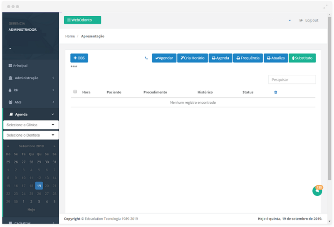
Task: Open the Selecione o Dentista dropdown
Action: click(31, 135)
